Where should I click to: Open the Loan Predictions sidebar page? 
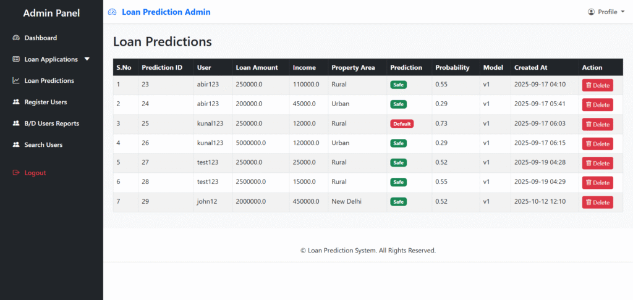[x=49, y=81]
